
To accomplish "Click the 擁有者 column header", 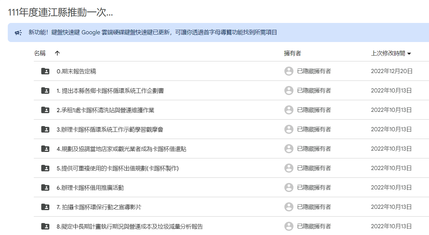I will (x=292, y=53).
